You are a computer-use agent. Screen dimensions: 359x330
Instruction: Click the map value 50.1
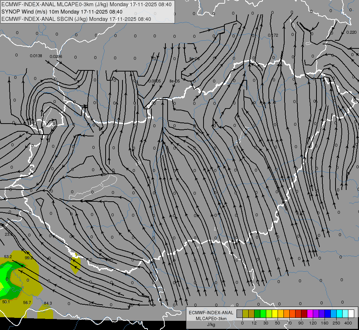click(x=6, y=302)
